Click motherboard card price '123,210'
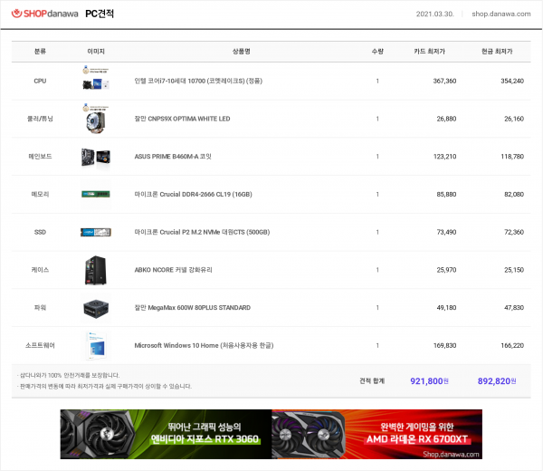The image size is (543, 471). pyautogui.click(x=444, y=157)
